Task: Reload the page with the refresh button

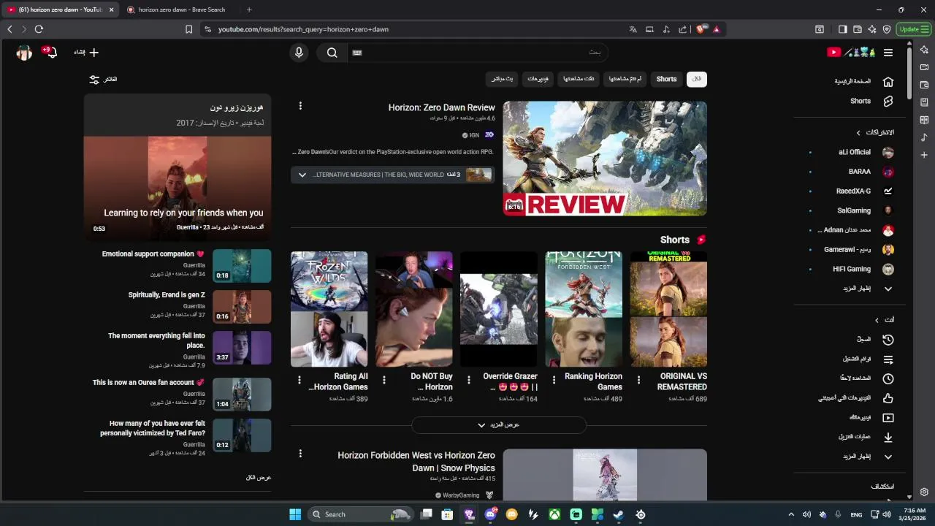Action: pos(39,29)
